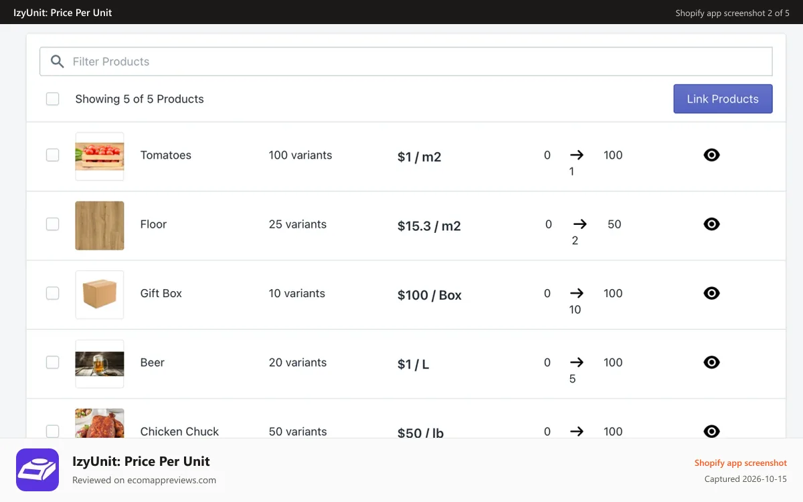Viewport: 803px width, 502px height.
Task: Click the orange Shopify app screenshot label
Action: click(x=741, y=463)
